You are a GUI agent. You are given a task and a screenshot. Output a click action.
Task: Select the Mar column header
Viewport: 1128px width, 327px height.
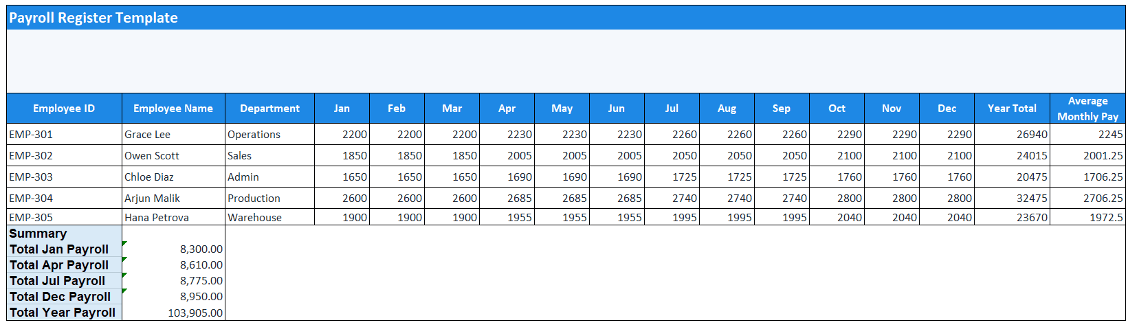(452, 109)
